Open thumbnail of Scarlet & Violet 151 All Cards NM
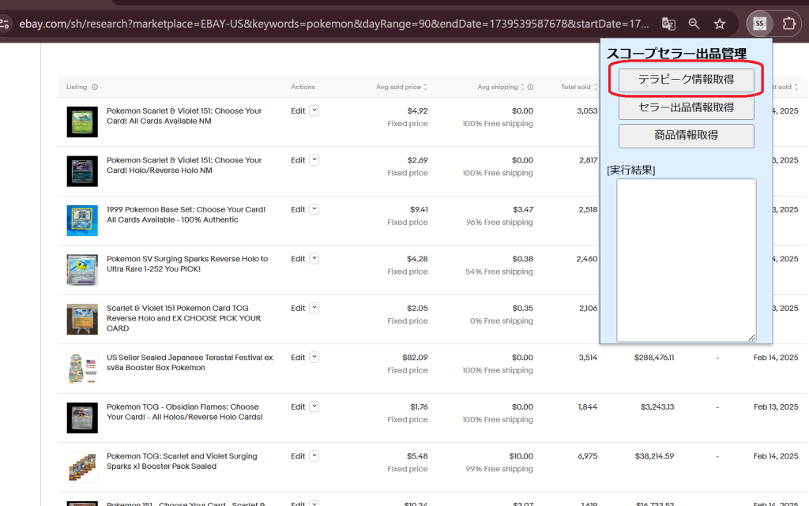The image size is (809, 506). [x=82, y=122]
